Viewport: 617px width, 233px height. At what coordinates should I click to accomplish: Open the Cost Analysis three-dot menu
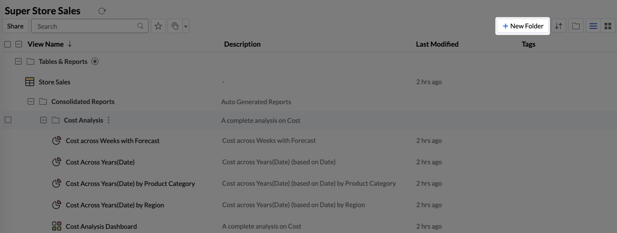pos(109,120)
